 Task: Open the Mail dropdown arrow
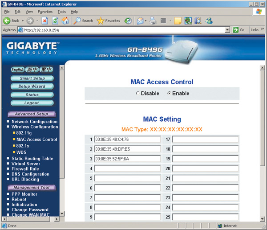click(x=146, y=21)
